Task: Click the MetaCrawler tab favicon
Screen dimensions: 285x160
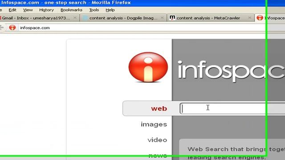Action: [172, 18]
